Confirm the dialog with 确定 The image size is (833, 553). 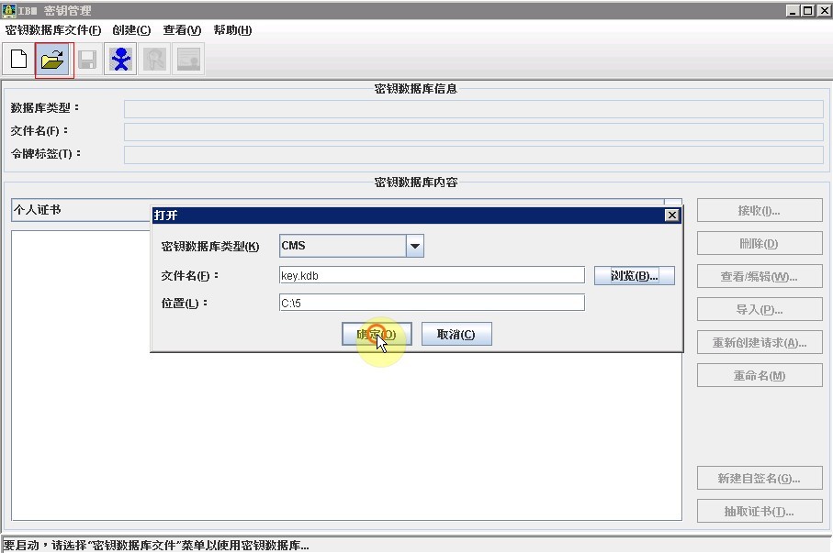[x=377, y=335]
